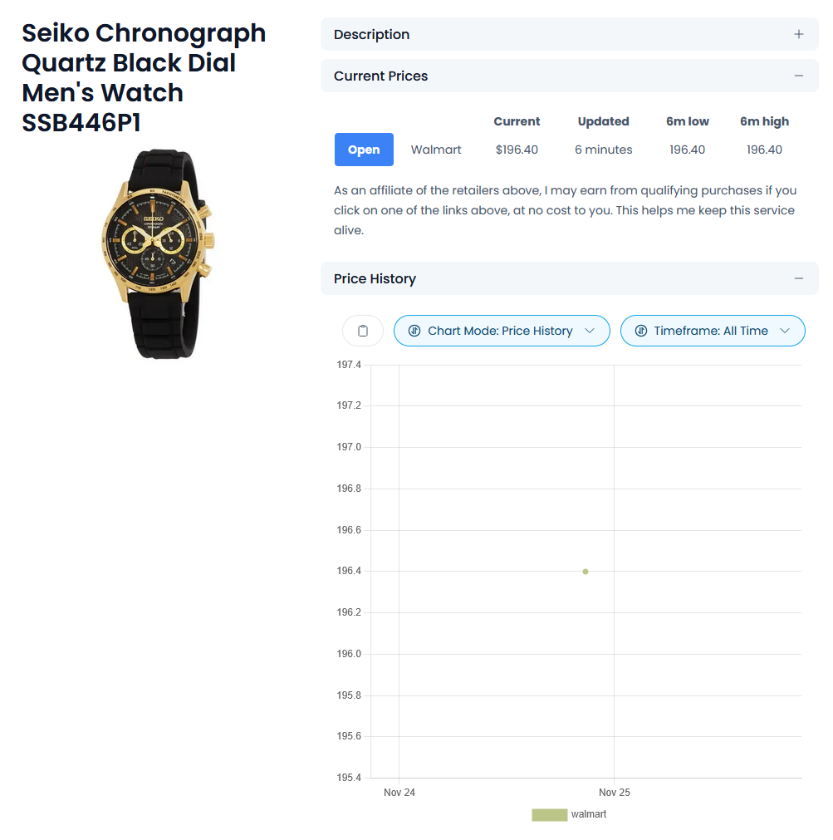Click the price data point on chart
833x840 pixels.
point(586,572)
